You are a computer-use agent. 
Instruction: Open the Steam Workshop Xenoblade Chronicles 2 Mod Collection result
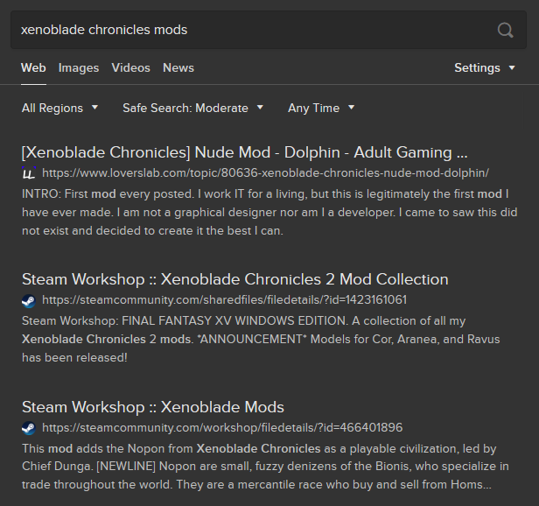[235, 279]
